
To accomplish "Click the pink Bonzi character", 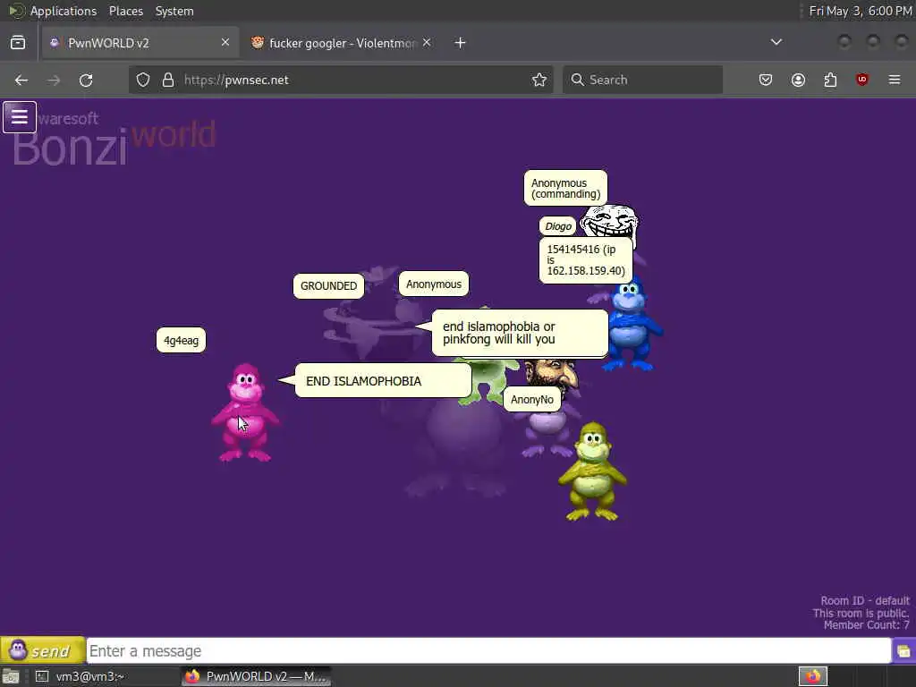I will [245, 412].
